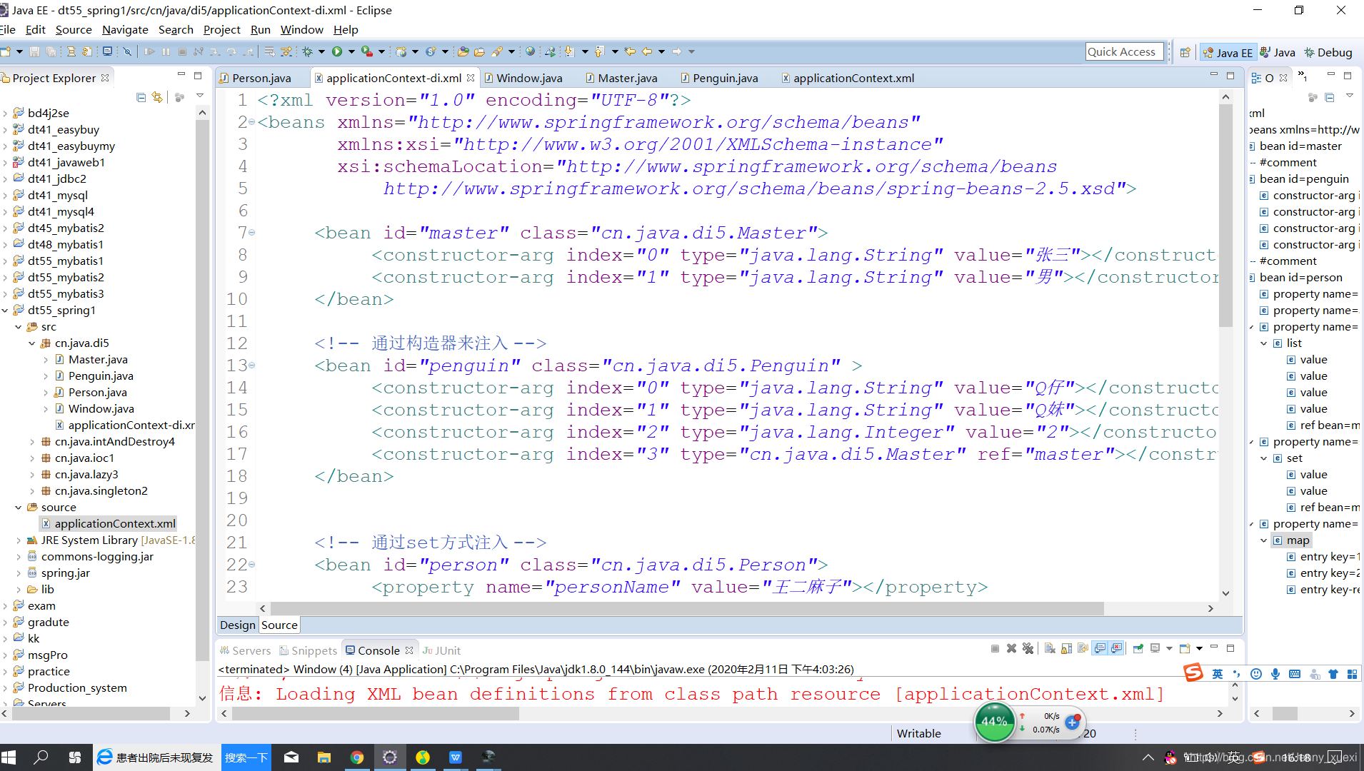This screenshot has height=771, width=1364.
Task: Toggle Show Console on Standard Error
Action: [1116, 648]
